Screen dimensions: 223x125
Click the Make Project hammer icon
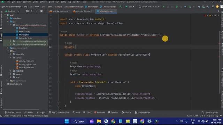(x=121, y=7)
